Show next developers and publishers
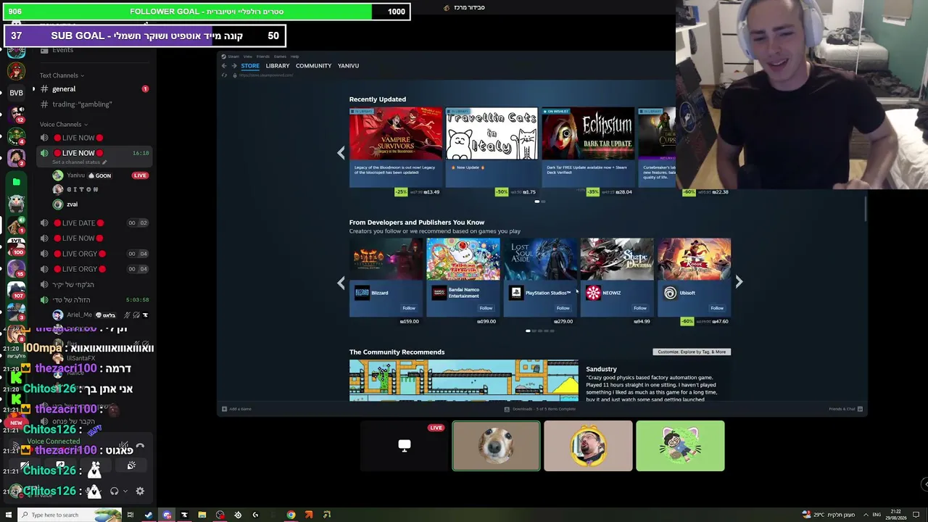928x522 pixels. (x=739, y=282)
